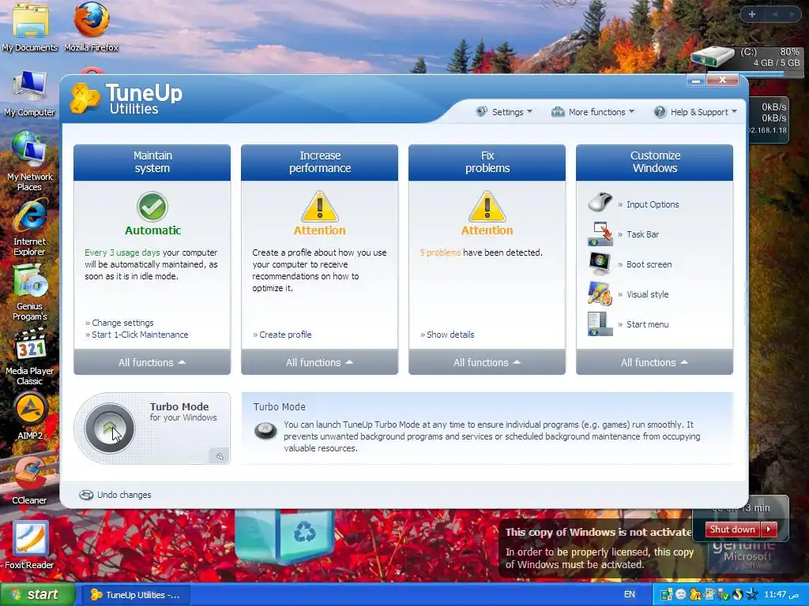Select My Network Places desktop icon
Screen dimensions: 809x606
point(29,161)
